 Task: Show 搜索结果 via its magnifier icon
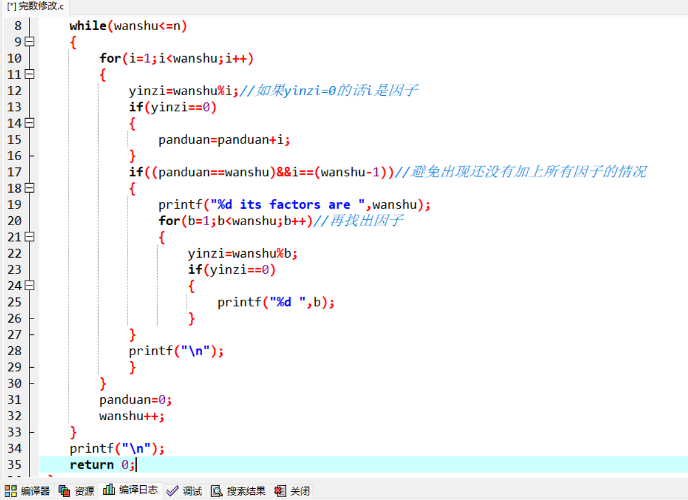[x=217, y=491]
